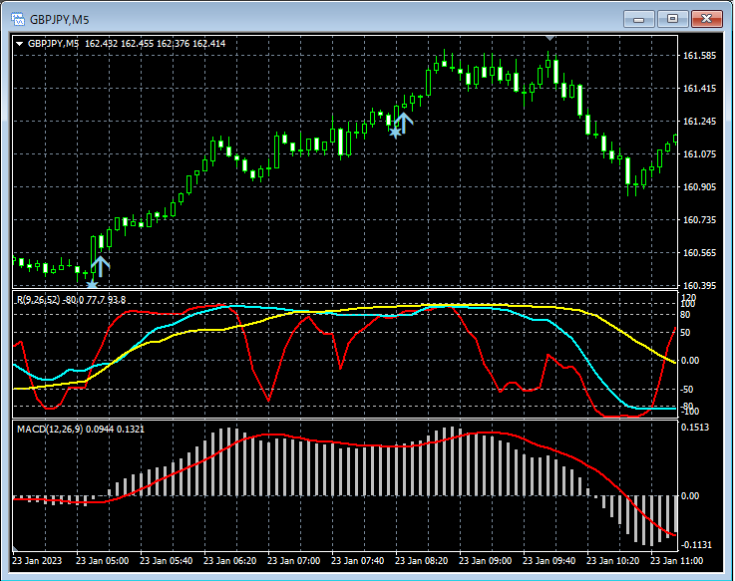Click the 0.1513 MACD scale value
Screen dimensions: 735x581
click(x=695, y=428)
